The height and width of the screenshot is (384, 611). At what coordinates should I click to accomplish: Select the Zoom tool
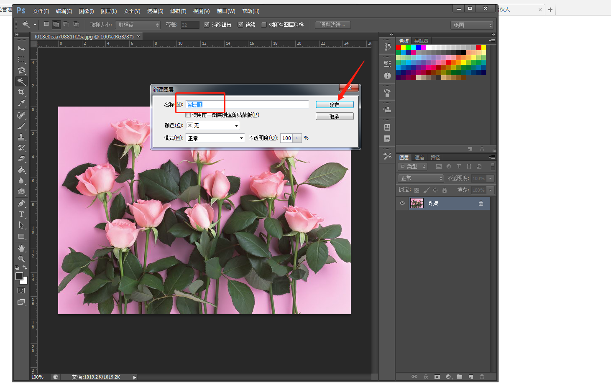21,259
